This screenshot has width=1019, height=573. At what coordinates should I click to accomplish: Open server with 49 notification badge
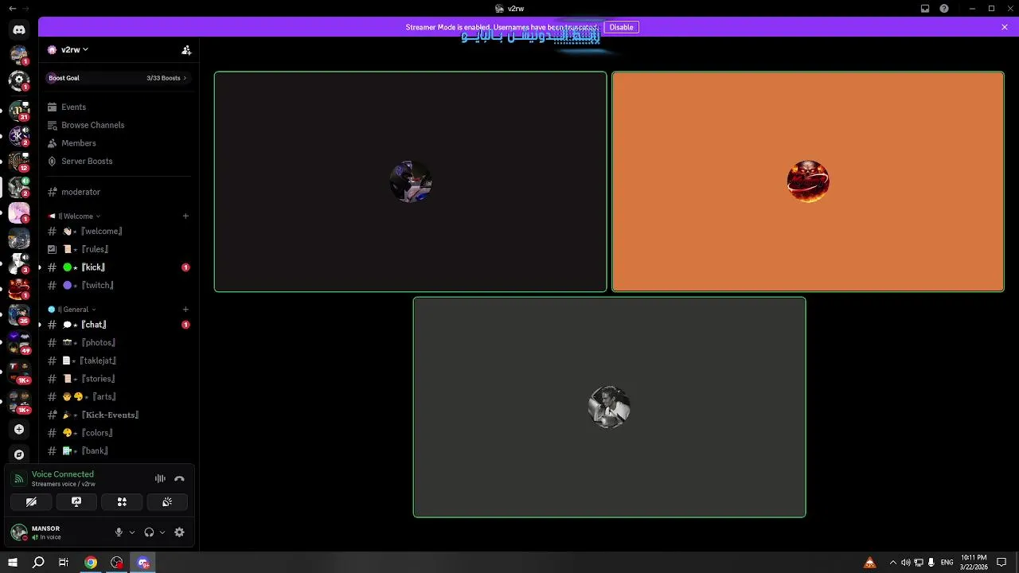(19, 343)
